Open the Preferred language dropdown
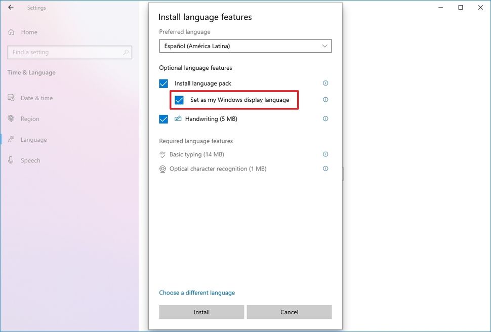This screenshot has height=332, width=491. click(x=245, y=46)
